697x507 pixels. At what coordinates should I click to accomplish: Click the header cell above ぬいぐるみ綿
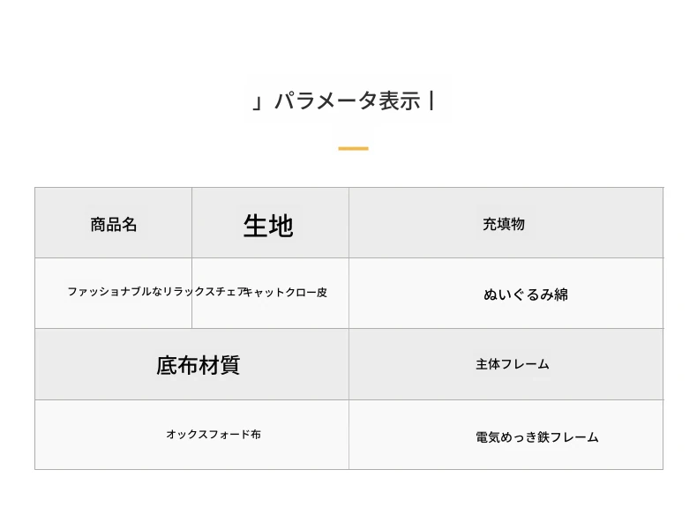tap(504, 224)
